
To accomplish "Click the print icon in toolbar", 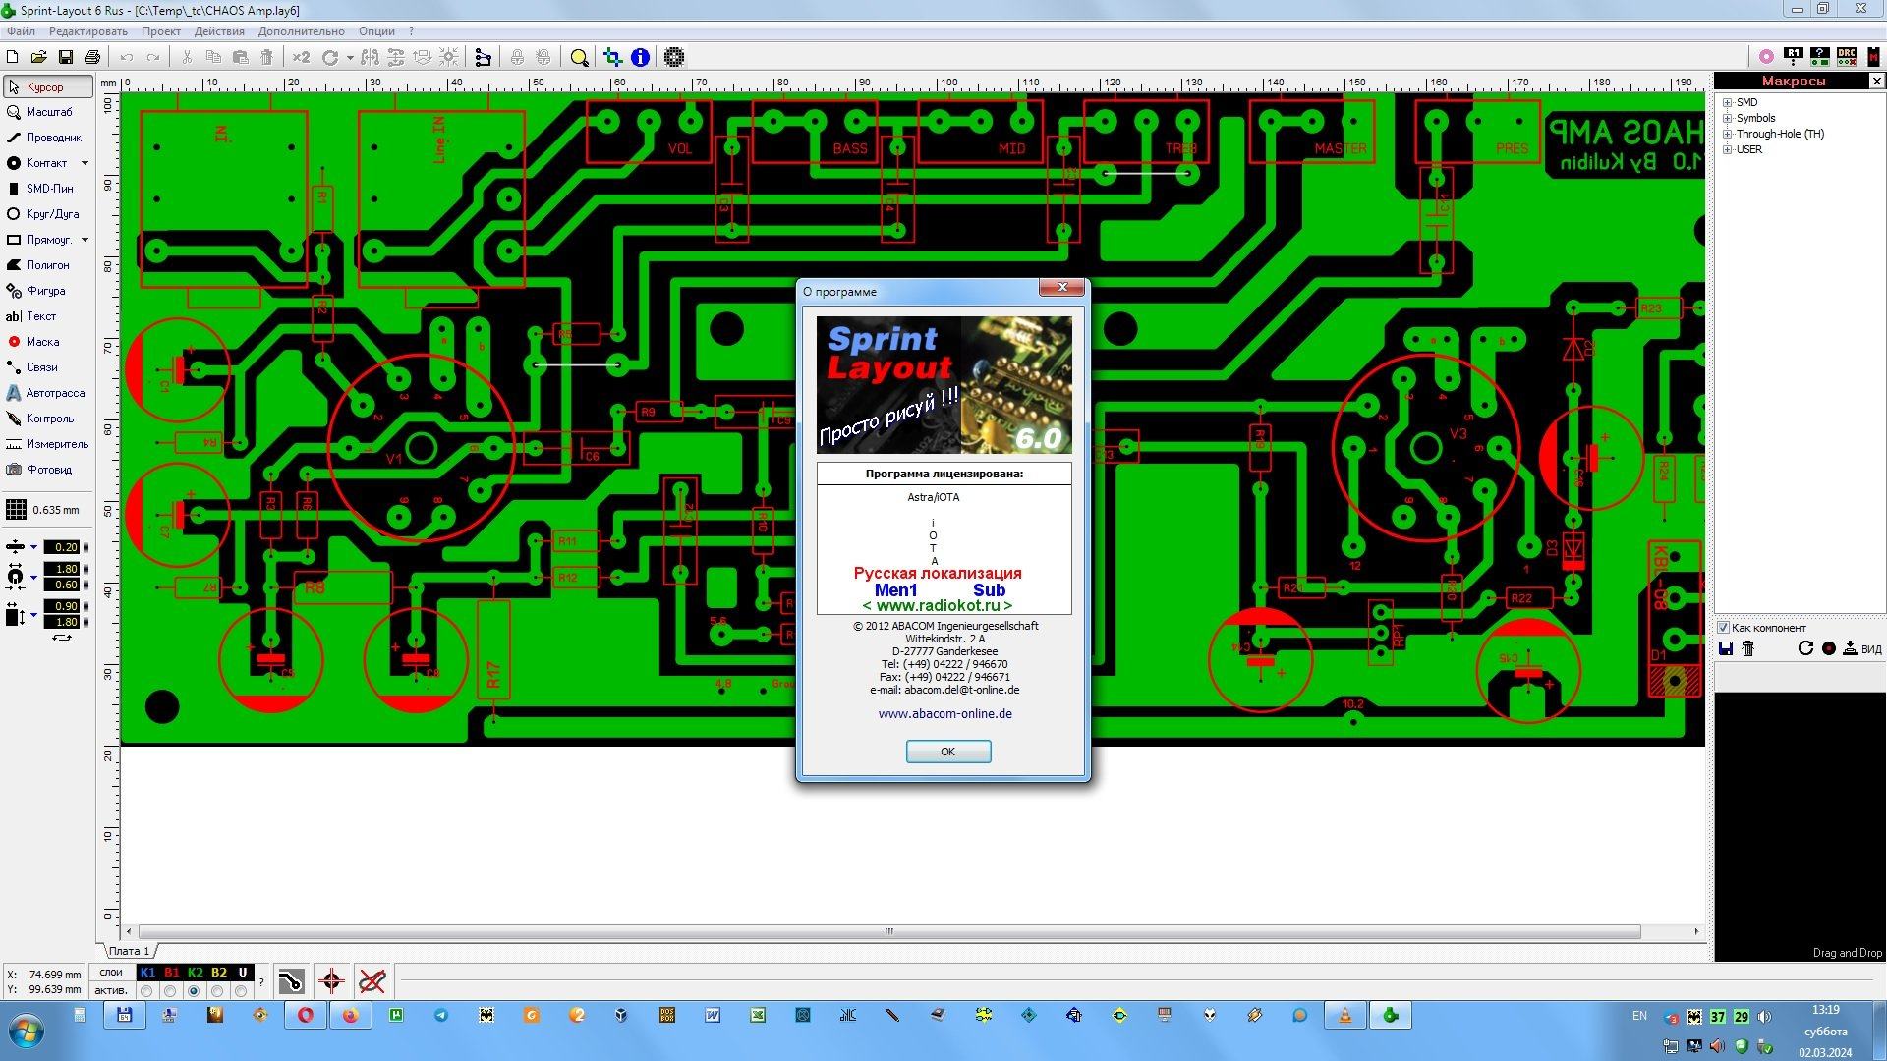I will pos(91,57).
